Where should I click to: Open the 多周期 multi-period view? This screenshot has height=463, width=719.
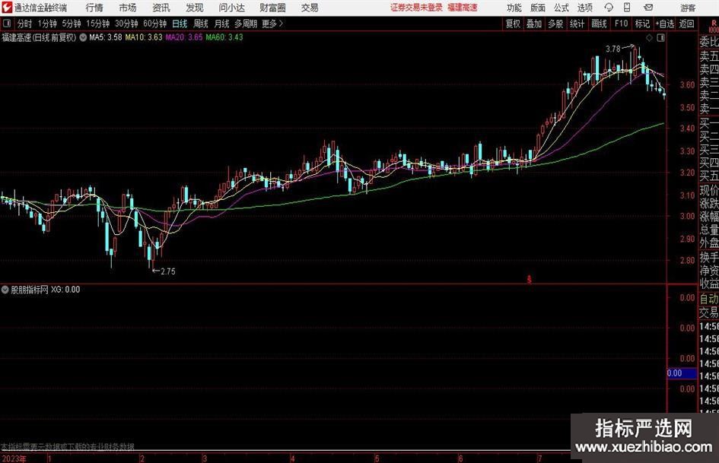point(246,24)
